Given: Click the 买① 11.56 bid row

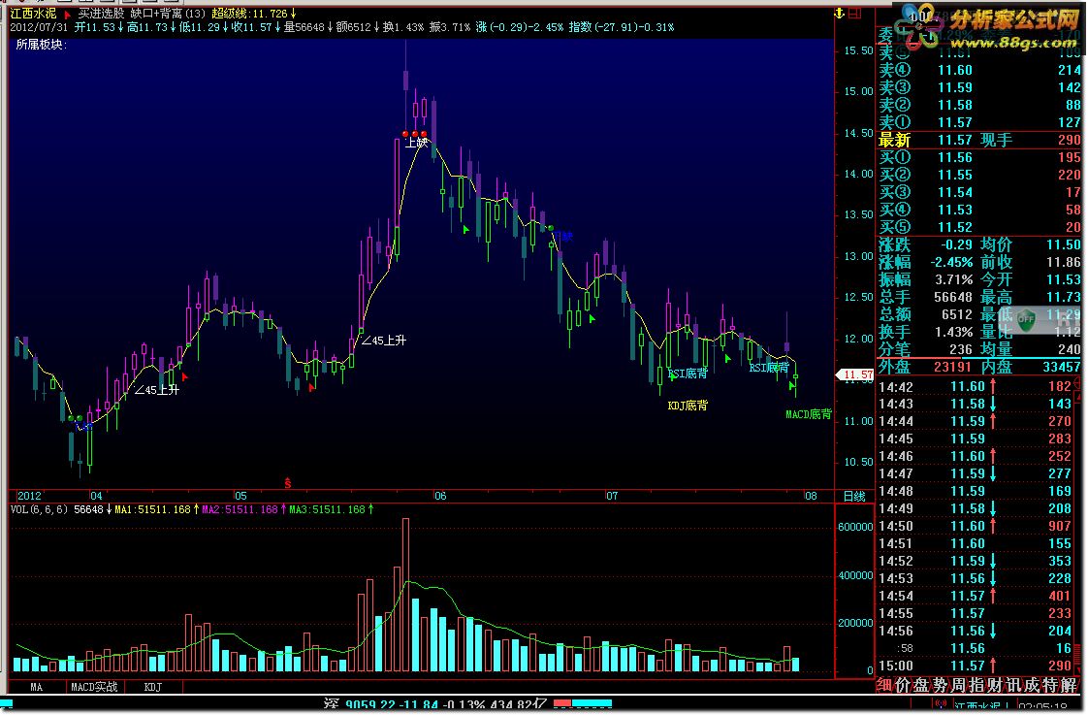Looking at the screenshot, I should [x=979, y=157].
